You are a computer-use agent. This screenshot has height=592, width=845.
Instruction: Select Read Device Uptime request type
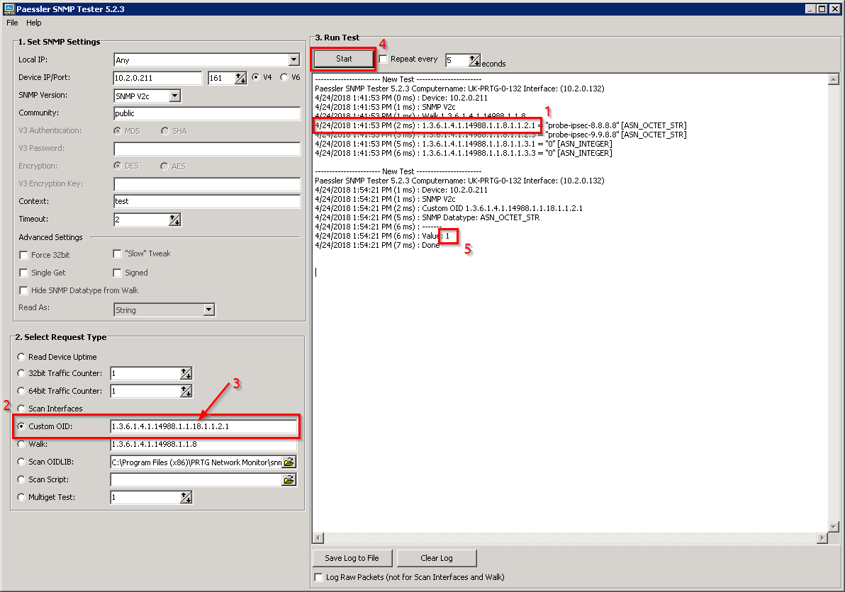pyautogui.click(x=21, y=357)
